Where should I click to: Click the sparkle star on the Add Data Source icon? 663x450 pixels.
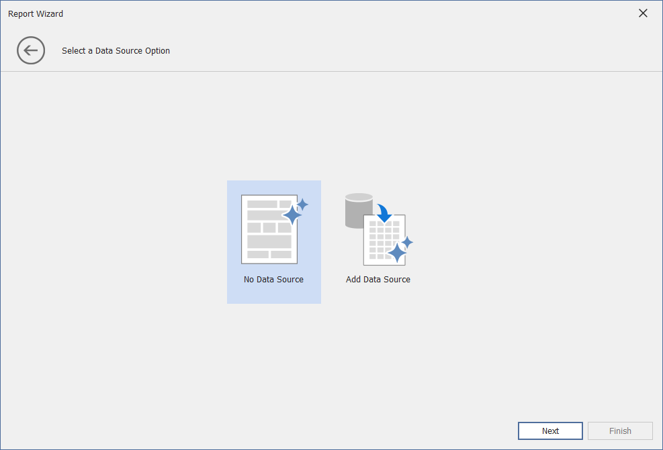pyautogui.click(x=399, y=251)
